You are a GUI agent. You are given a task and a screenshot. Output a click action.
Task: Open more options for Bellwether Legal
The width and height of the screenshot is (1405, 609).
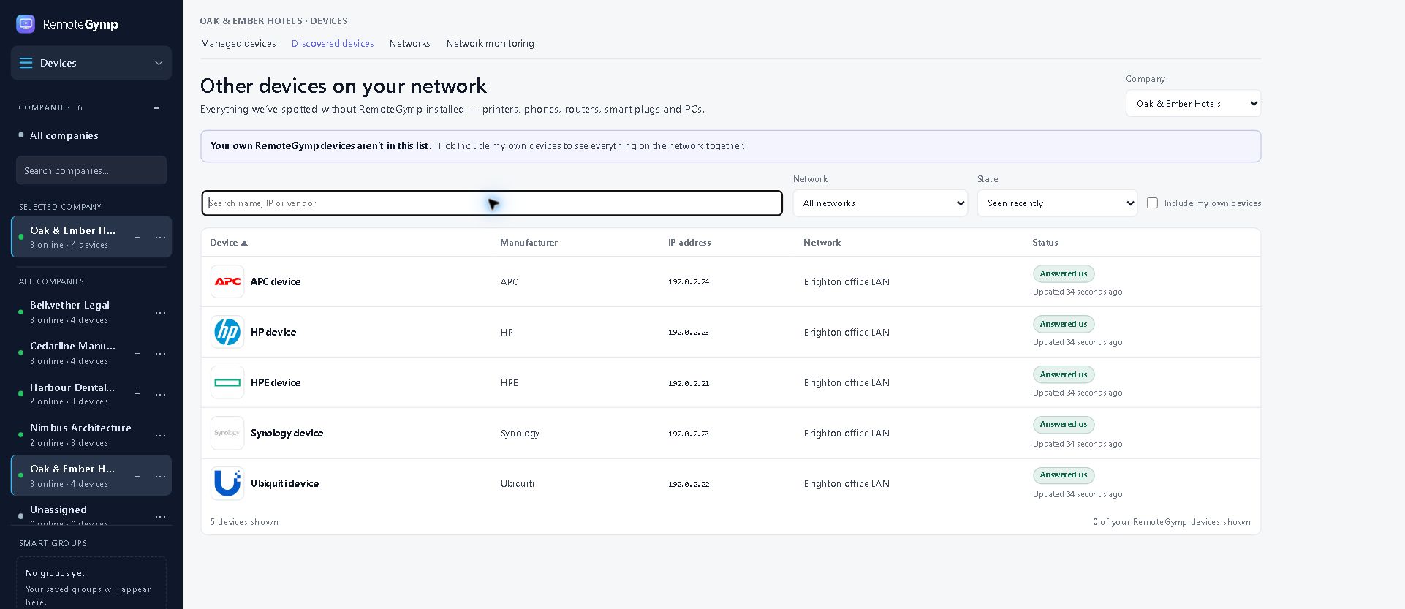point(160,313)
